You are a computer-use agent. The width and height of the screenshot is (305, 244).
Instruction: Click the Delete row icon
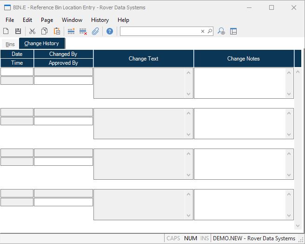(83, 31)
